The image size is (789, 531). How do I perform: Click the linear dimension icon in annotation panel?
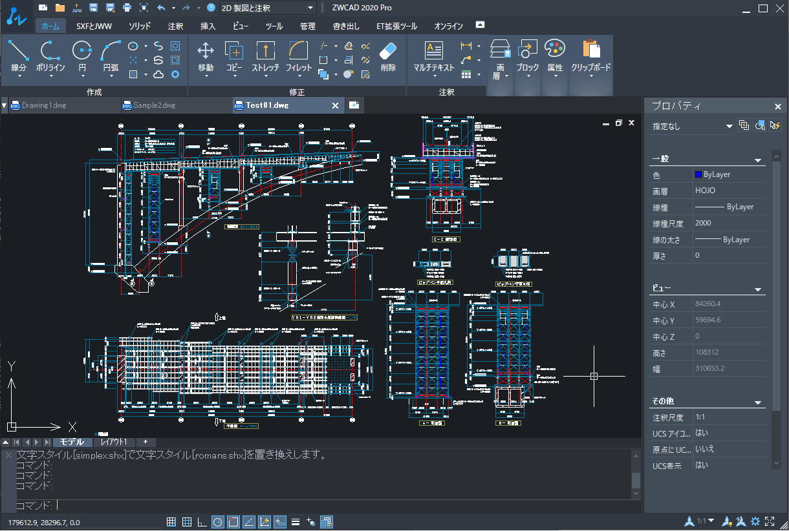[x=466, y=46]
